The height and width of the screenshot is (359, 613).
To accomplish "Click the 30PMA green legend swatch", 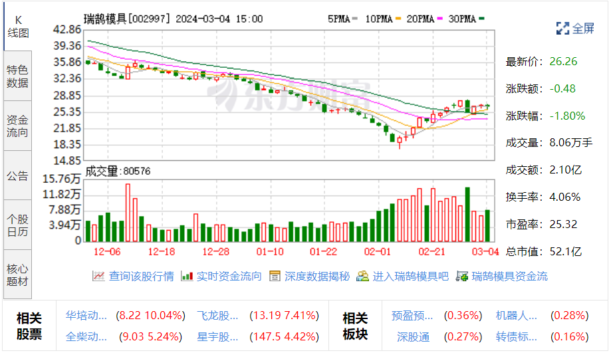I will coord(481,19).
